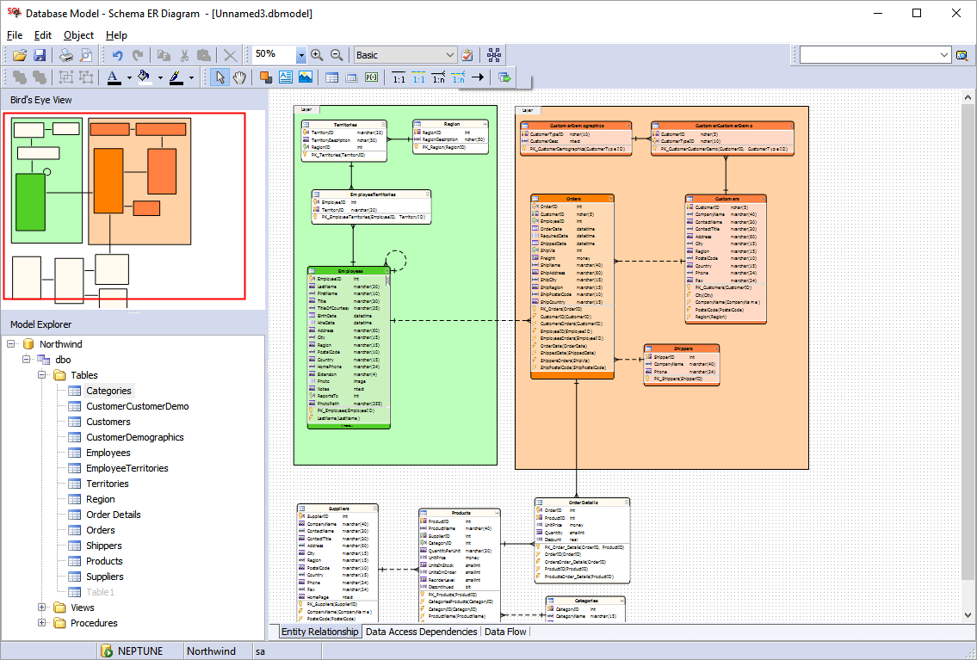Select the Employees table in the tree
The width and height of the screenshot is (977, 660).
click(108, 453)
